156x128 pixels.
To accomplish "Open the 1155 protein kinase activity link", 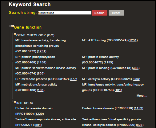I will pyautogui.click(x=108, y=62).
